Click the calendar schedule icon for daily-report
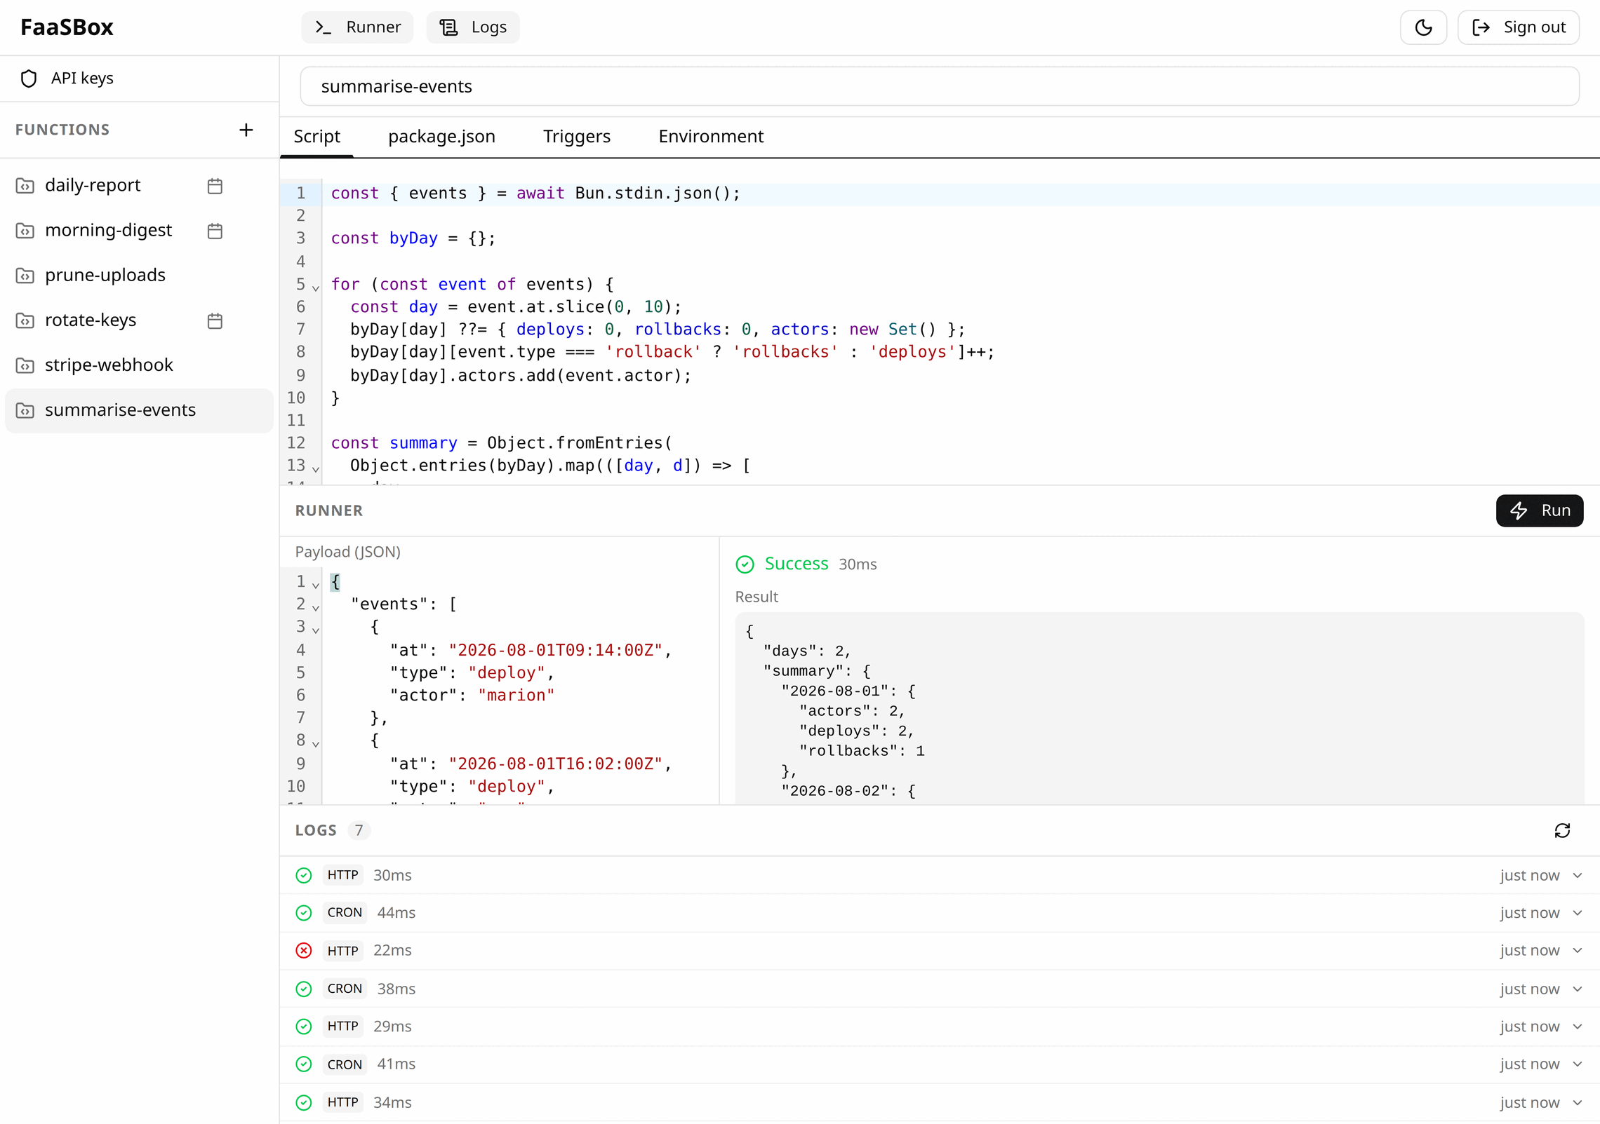Screen dimensions: 1600x1124 pos(215,186)
